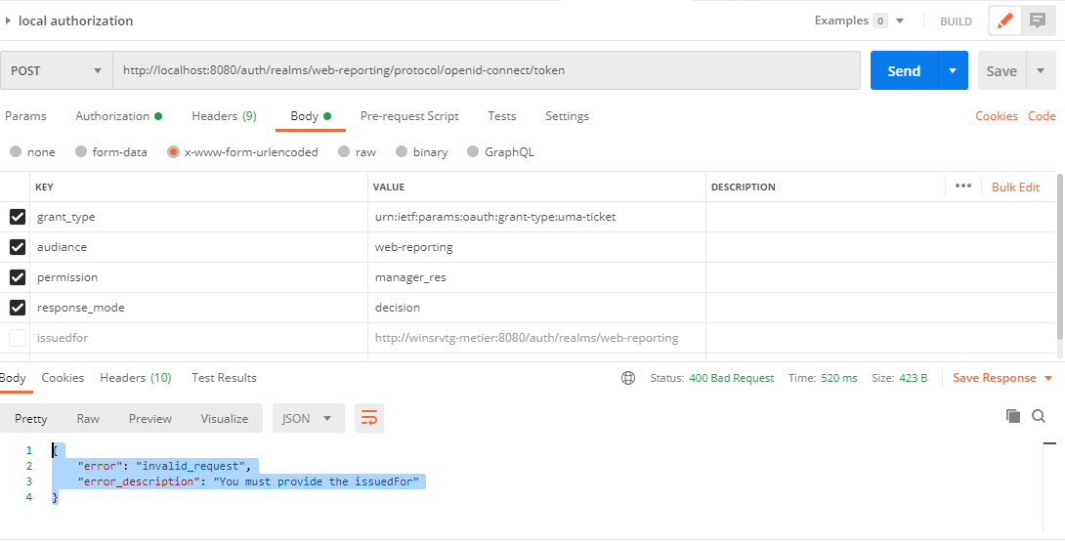
Task: Click the response_mode key cell
Action: tap(199, 308)
